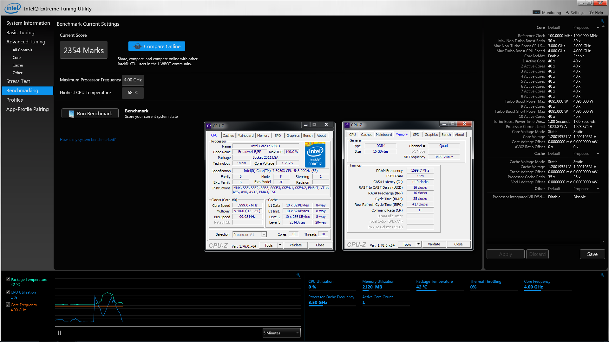Viewport: 609px width, 342px height.
Task: Disable the CPU Utilization graph checkbox
Action: coord(8,292)
